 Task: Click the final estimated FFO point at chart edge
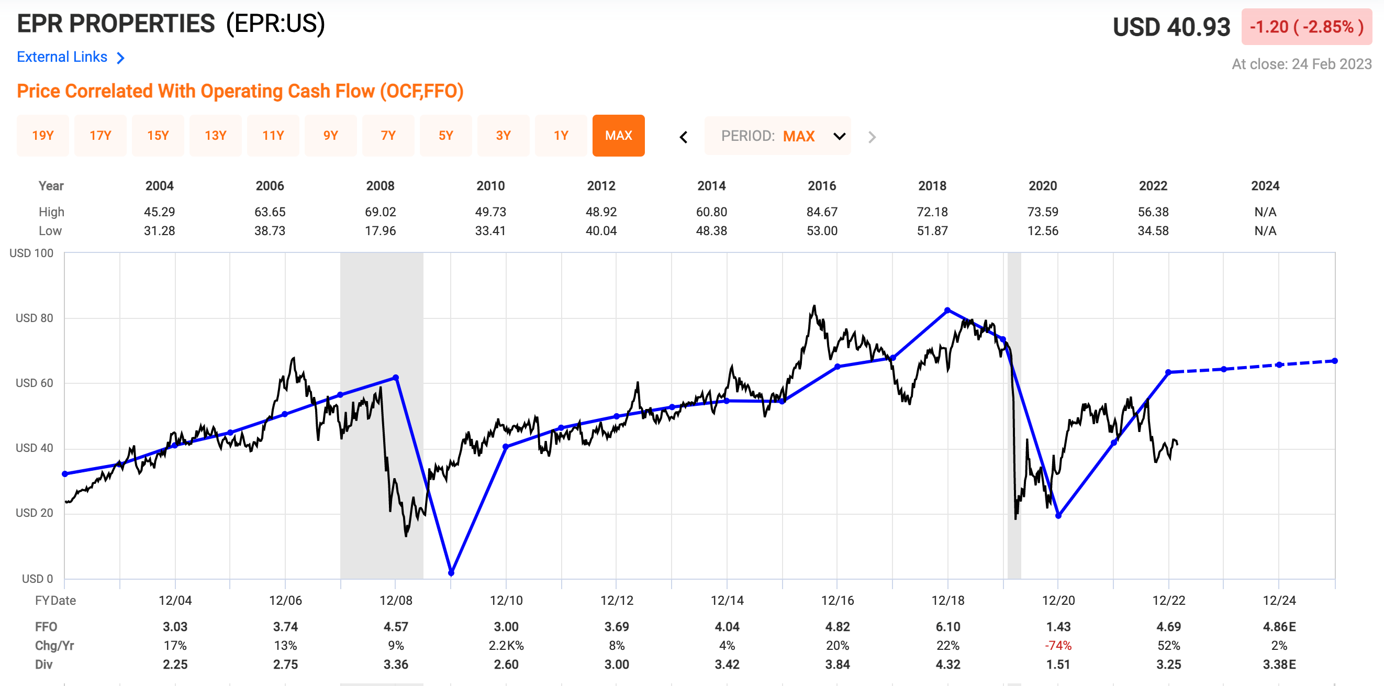click(1335, 361)
